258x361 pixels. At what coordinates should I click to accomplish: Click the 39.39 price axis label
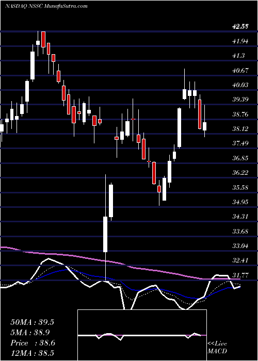tap(240, 100)
